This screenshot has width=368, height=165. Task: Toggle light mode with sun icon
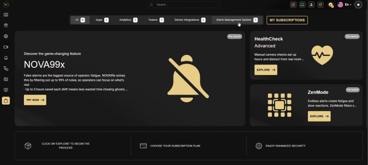click(358, 5)
